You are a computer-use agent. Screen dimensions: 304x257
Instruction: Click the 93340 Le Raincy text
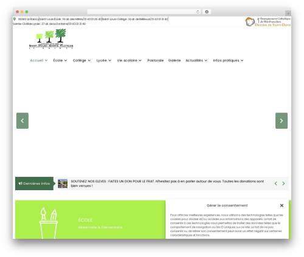coord(28,19)
